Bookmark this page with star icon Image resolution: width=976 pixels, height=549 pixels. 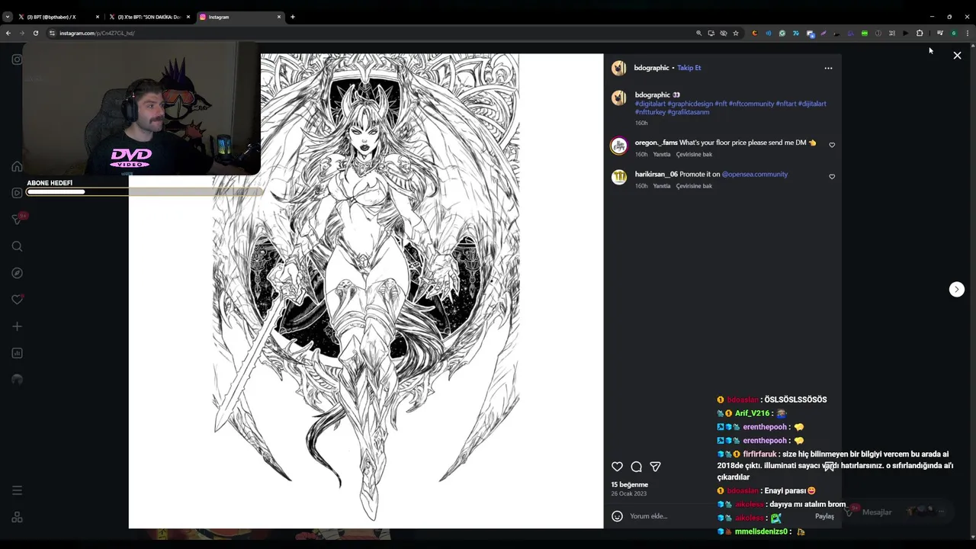pyautogui.click(x=735, y=33)
